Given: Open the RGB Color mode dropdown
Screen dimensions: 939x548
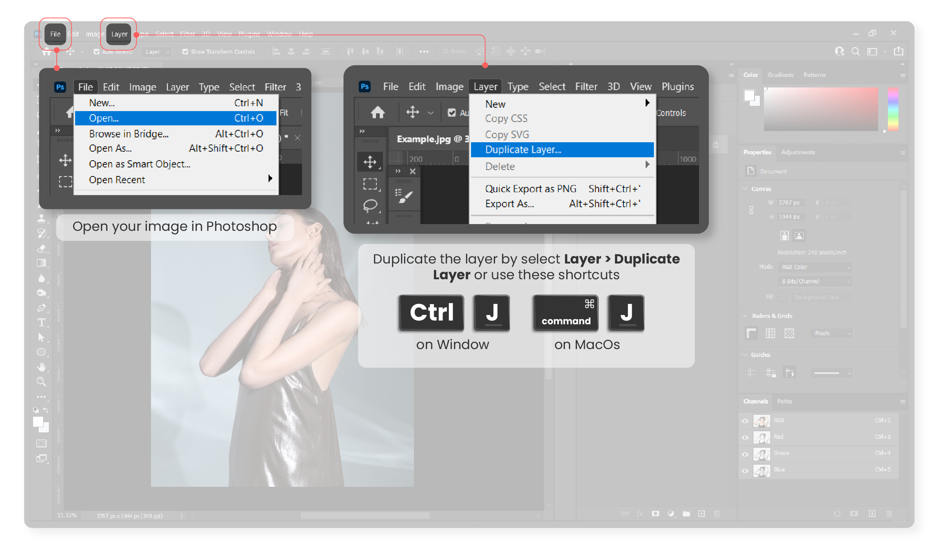Looking at the screenshot, I should click(x=815, y=267).
